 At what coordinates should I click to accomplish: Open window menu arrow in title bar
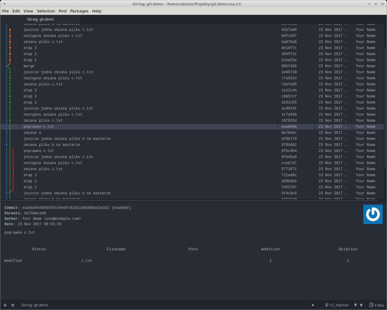coord(4,4)
